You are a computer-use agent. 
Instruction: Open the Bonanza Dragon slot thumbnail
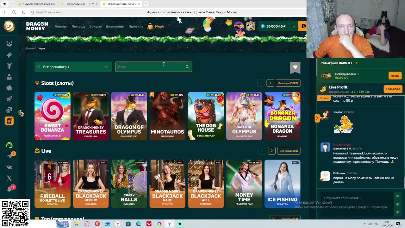282,116
